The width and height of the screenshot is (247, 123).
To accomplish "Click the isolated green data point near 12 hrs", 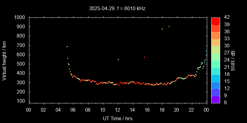I will pos(118,59).
